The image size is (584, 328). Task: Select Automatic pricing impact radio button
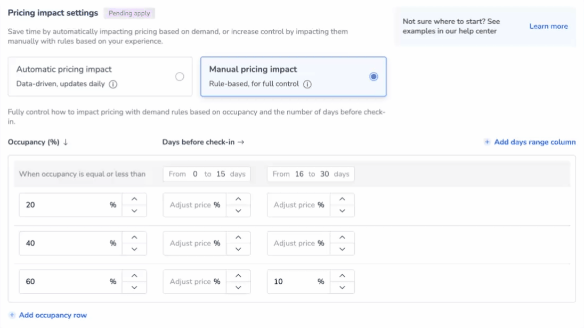click(x=180, y=77)
